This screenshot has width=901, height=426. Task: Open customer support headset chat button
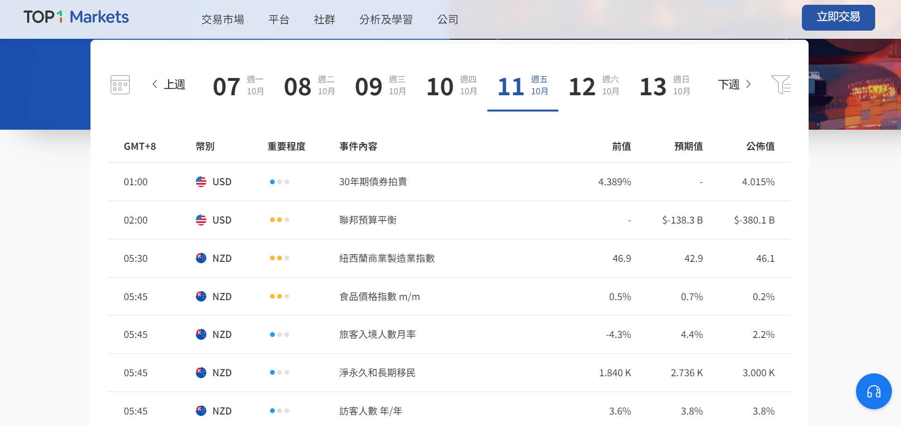[873, 391]
